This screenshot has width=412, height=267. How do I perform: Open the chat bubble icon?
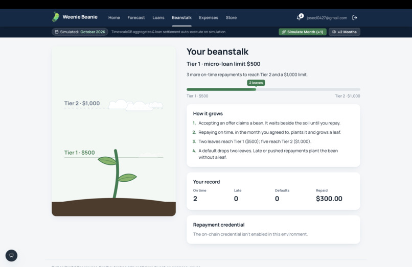[11, 255]
